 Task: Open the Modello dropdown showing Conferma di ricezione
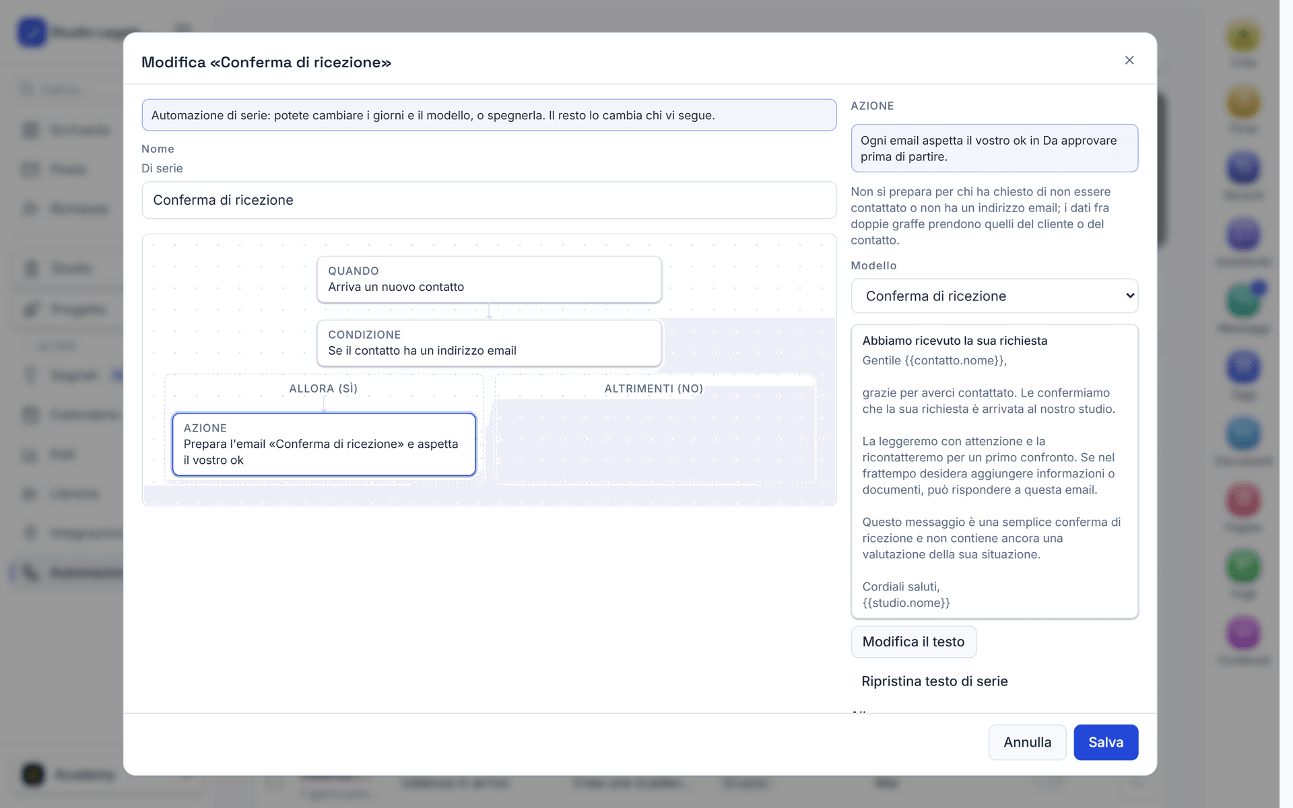[x=994, y=296]
